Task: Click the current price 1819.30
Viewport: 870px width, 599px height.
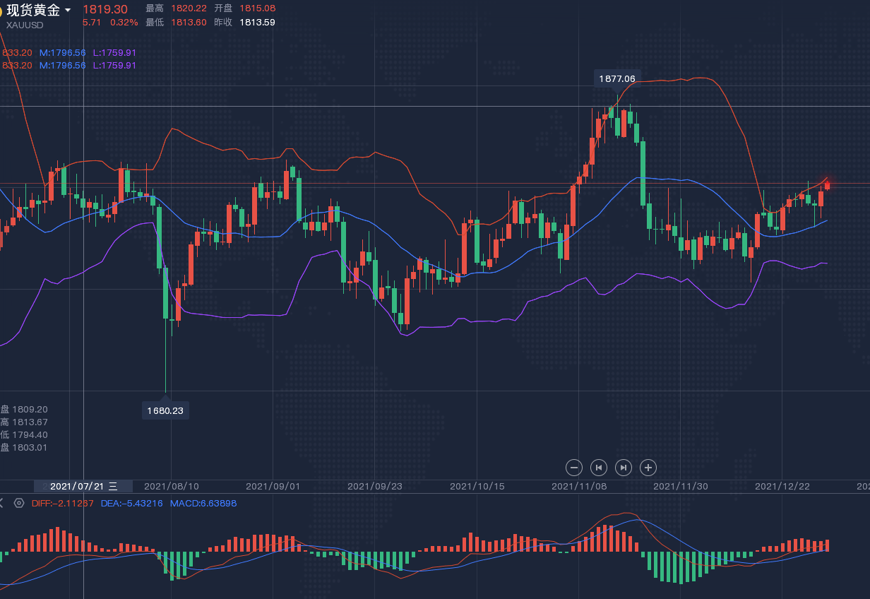Action: pyautogui.click(x=105, y=9)
